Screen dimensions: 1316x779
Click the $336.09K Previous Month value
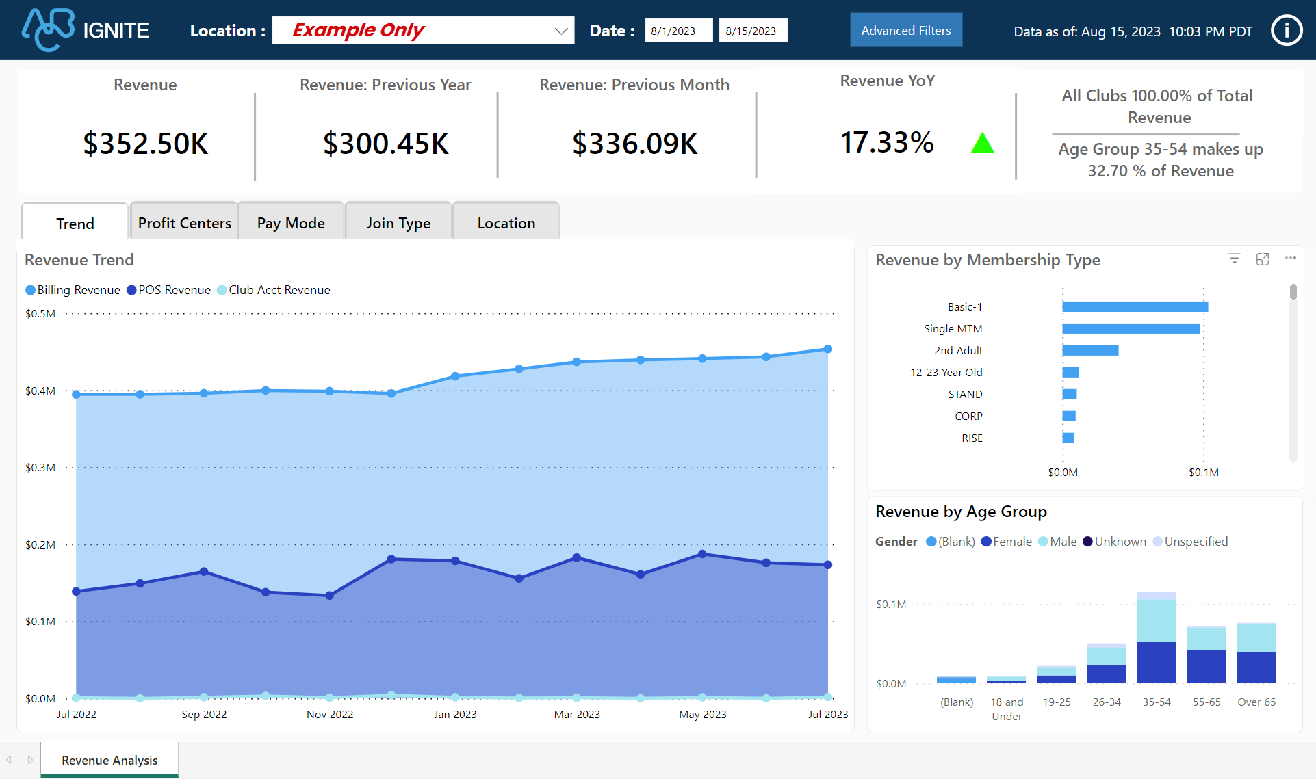(635, 144)
